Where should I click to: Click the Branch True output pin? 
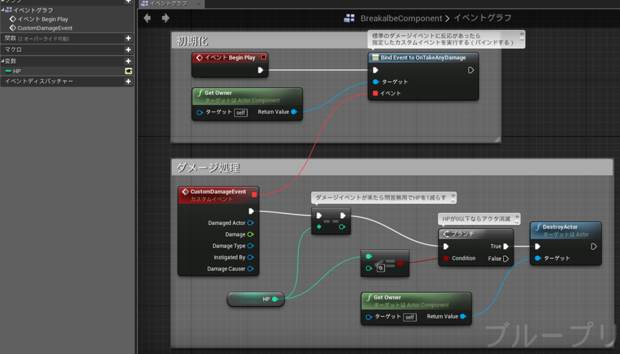(506, 246)
